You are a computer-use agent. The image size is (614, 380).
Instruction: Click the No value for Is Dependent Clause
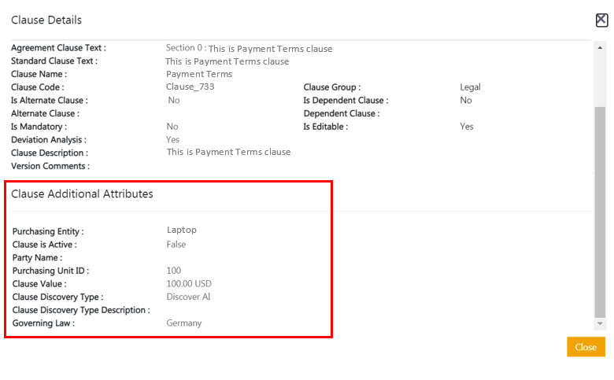pyautogui.click(x=466, y=101)
